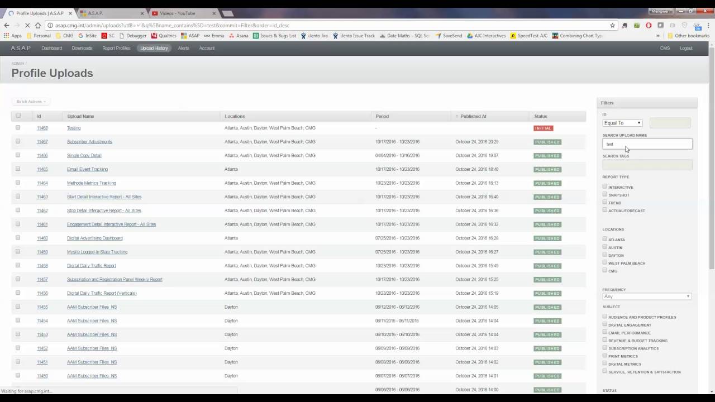Open the Qualtrics bookmark
The width and height of the screenshot is (715, 402).
point(164,36)
